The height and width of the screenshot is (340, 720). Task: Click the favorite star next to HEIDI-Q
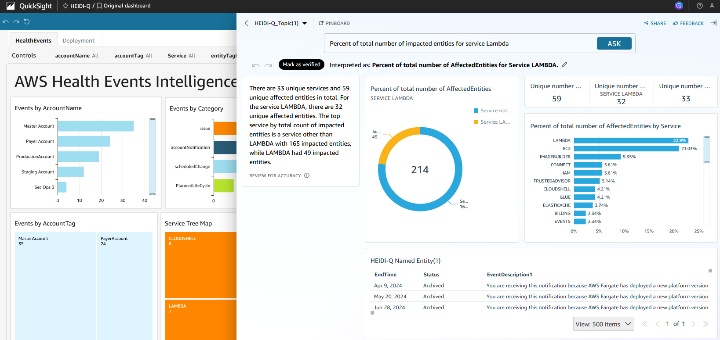point(65,6)
